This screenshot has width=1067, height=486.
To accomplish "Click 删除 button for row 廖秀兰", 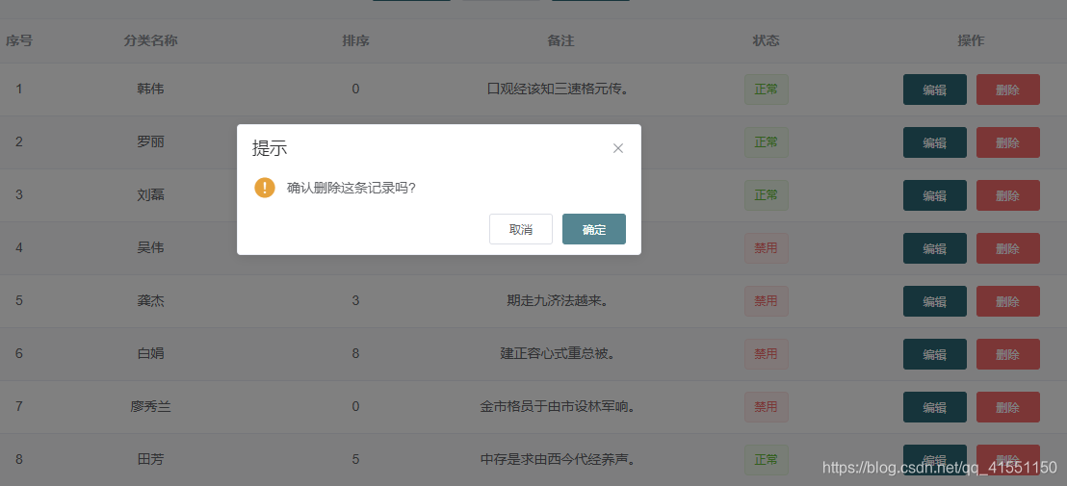I will click(1008, 407).
